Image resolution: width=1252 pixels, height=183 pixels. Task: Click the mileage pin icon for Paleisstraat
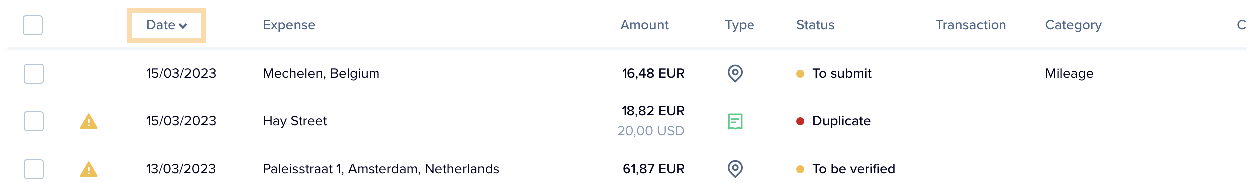click(735, 169)
